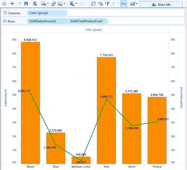
Task: Click the SUM(TotalProductCost) pill on Rows
Action: [x=88, y=21]
